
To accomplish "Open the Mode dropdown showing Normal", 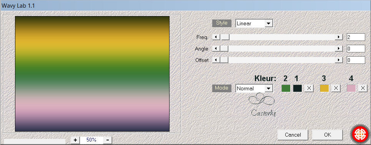I will 254,88.
